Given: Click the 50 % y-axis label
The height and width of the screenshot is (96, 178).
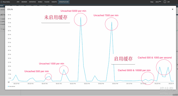Looking at the screenshot, I should pyautogui.click(x=9, y=42).
